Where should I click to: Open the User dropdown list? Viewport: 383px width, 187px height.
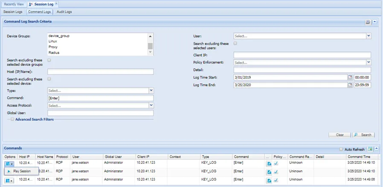point(368,37)
